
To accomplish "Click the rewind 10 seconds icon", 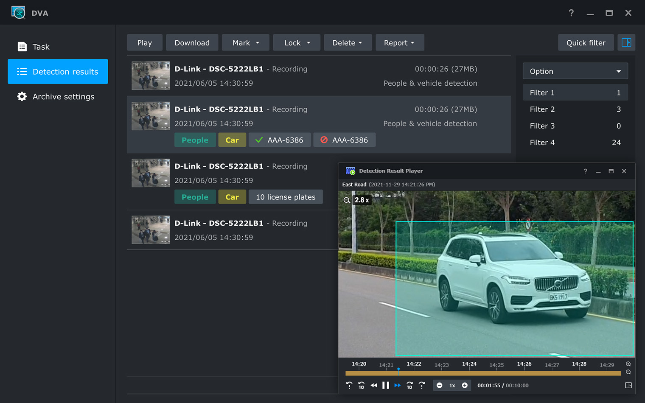I will tap(361, 385).
